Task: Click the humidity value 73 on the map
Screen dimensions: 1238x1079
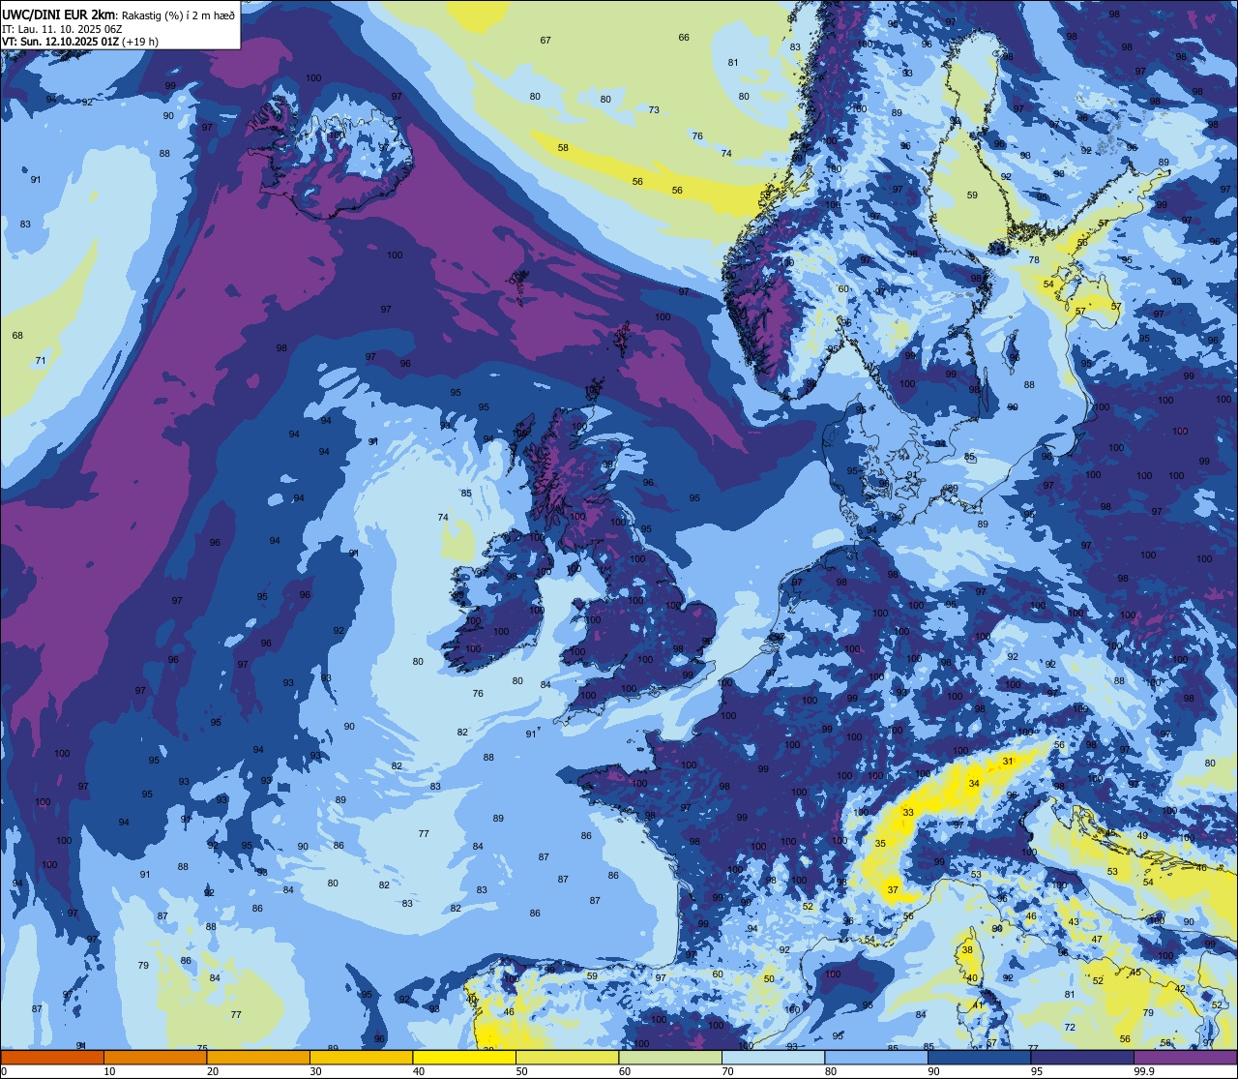Action: click(x=654, y=109)
